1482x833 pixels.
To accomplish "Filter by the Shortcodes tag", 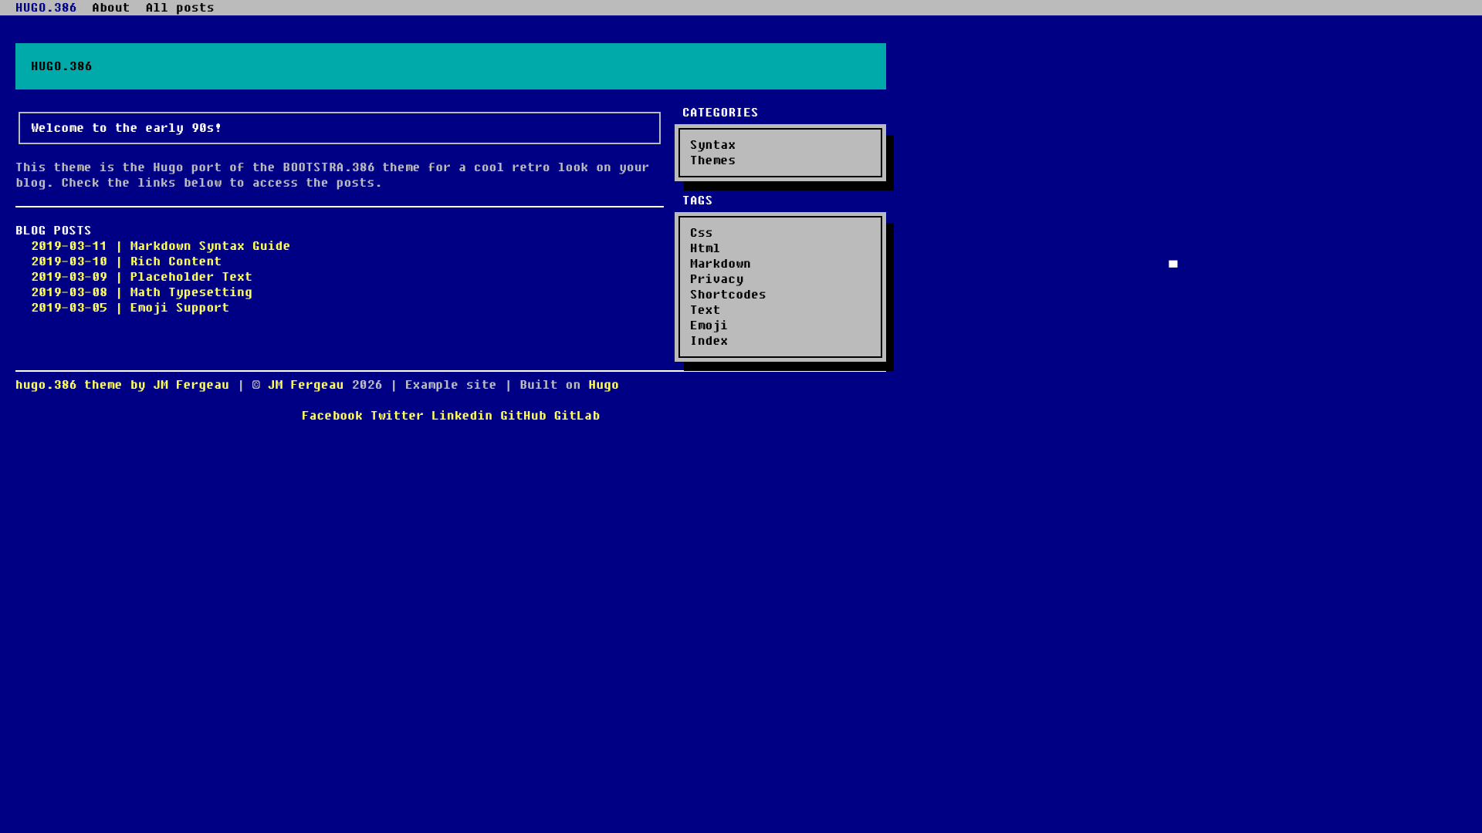I will 728,295.
